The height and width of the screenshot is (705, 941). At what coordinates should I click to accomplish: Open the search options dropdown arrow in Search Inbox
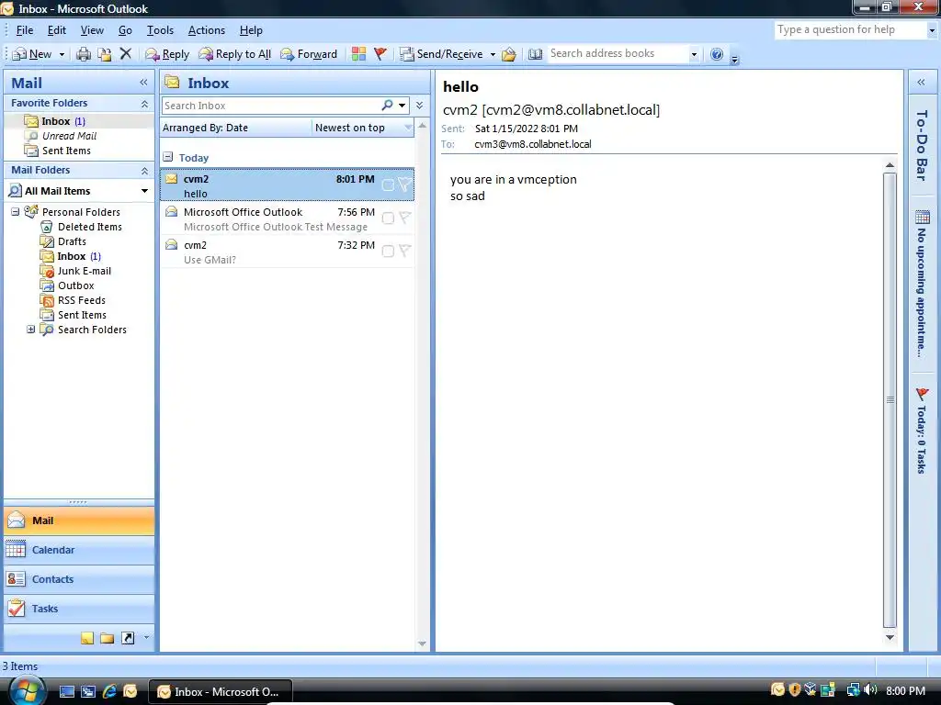click(x=402, y=106)
